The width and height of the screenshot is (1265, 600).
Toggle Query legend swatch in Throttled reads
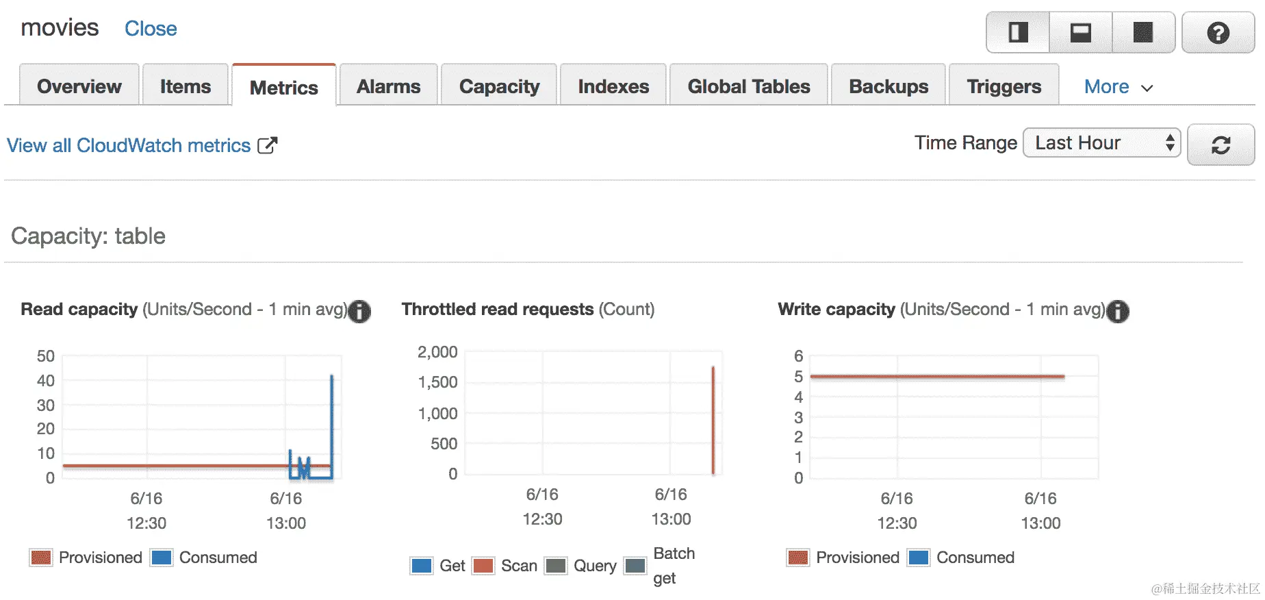pyautogui.click(x=556, y=566)
